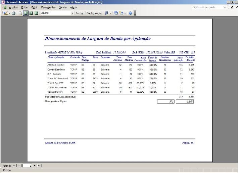The height and width of the screenshot is (173, 238).
Task: Click the GEFAZ-M (Vila Velha) locality value
Action: (x=70, y=52)
